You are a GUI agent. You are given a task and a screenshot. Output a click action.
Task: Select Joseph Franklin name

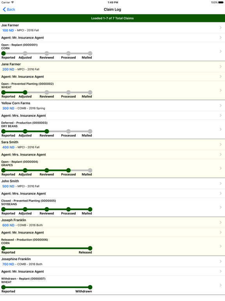pyautogui.click(x=14, y=220)
